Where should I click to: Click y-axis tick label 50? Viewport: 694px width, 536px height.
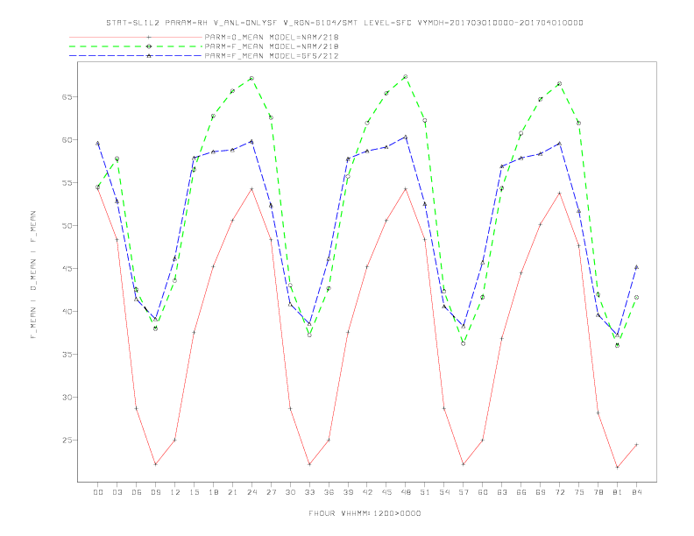pyautogui.click(x=67, y=226)
